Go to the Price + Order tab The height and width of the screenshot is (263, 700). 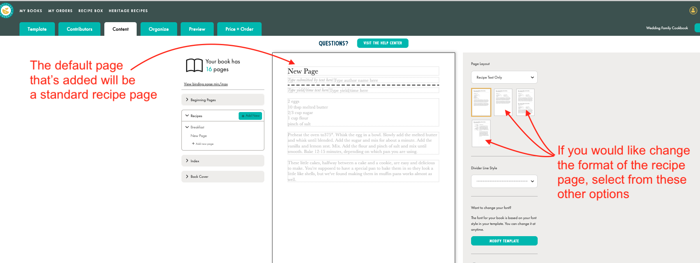tap(239, 29)
